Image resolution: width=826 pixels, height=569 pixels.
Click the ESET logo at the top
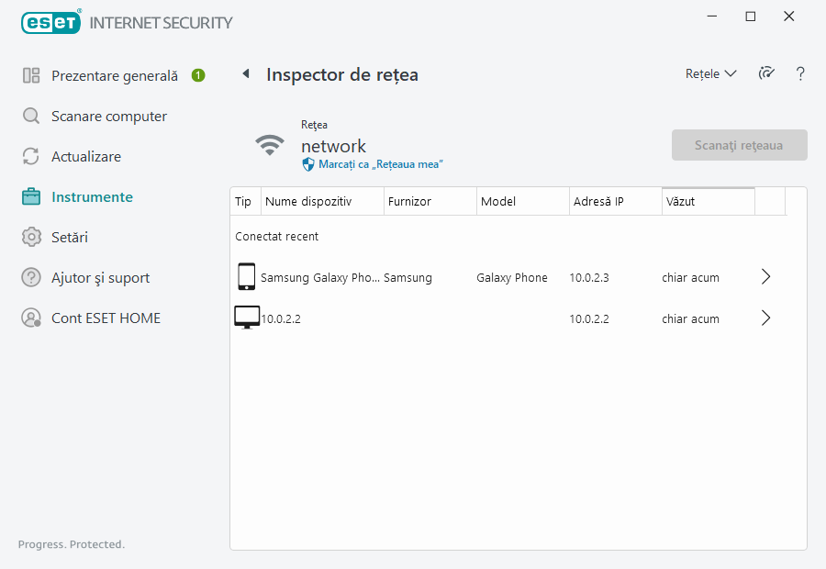pos(51,22)
